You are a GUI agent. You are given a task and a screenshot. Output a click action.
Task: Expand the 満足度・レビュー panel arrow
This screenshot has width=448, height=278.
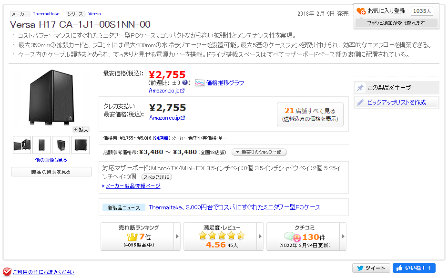(x=260, y=236)
